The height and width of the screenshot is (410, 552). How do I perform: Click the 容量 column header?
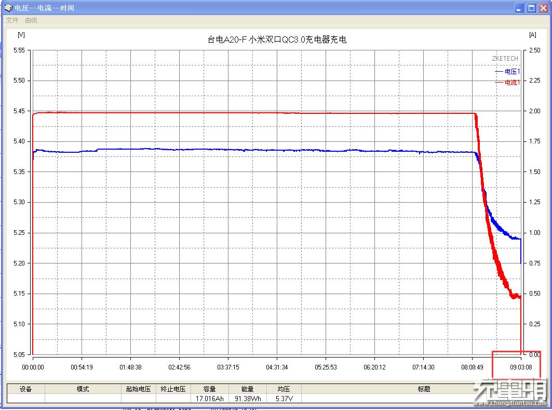click(209, 389)
